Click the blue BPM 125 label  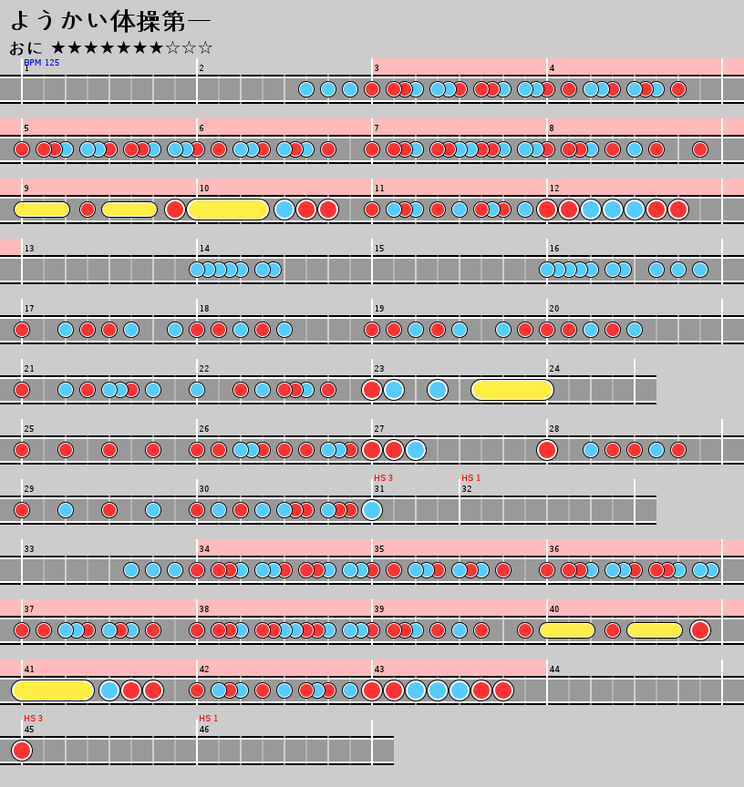pos(42,63)
